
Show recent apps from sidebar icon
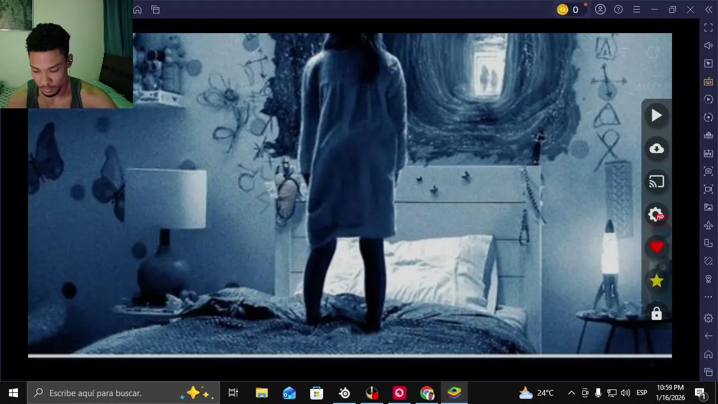(708, 372)
